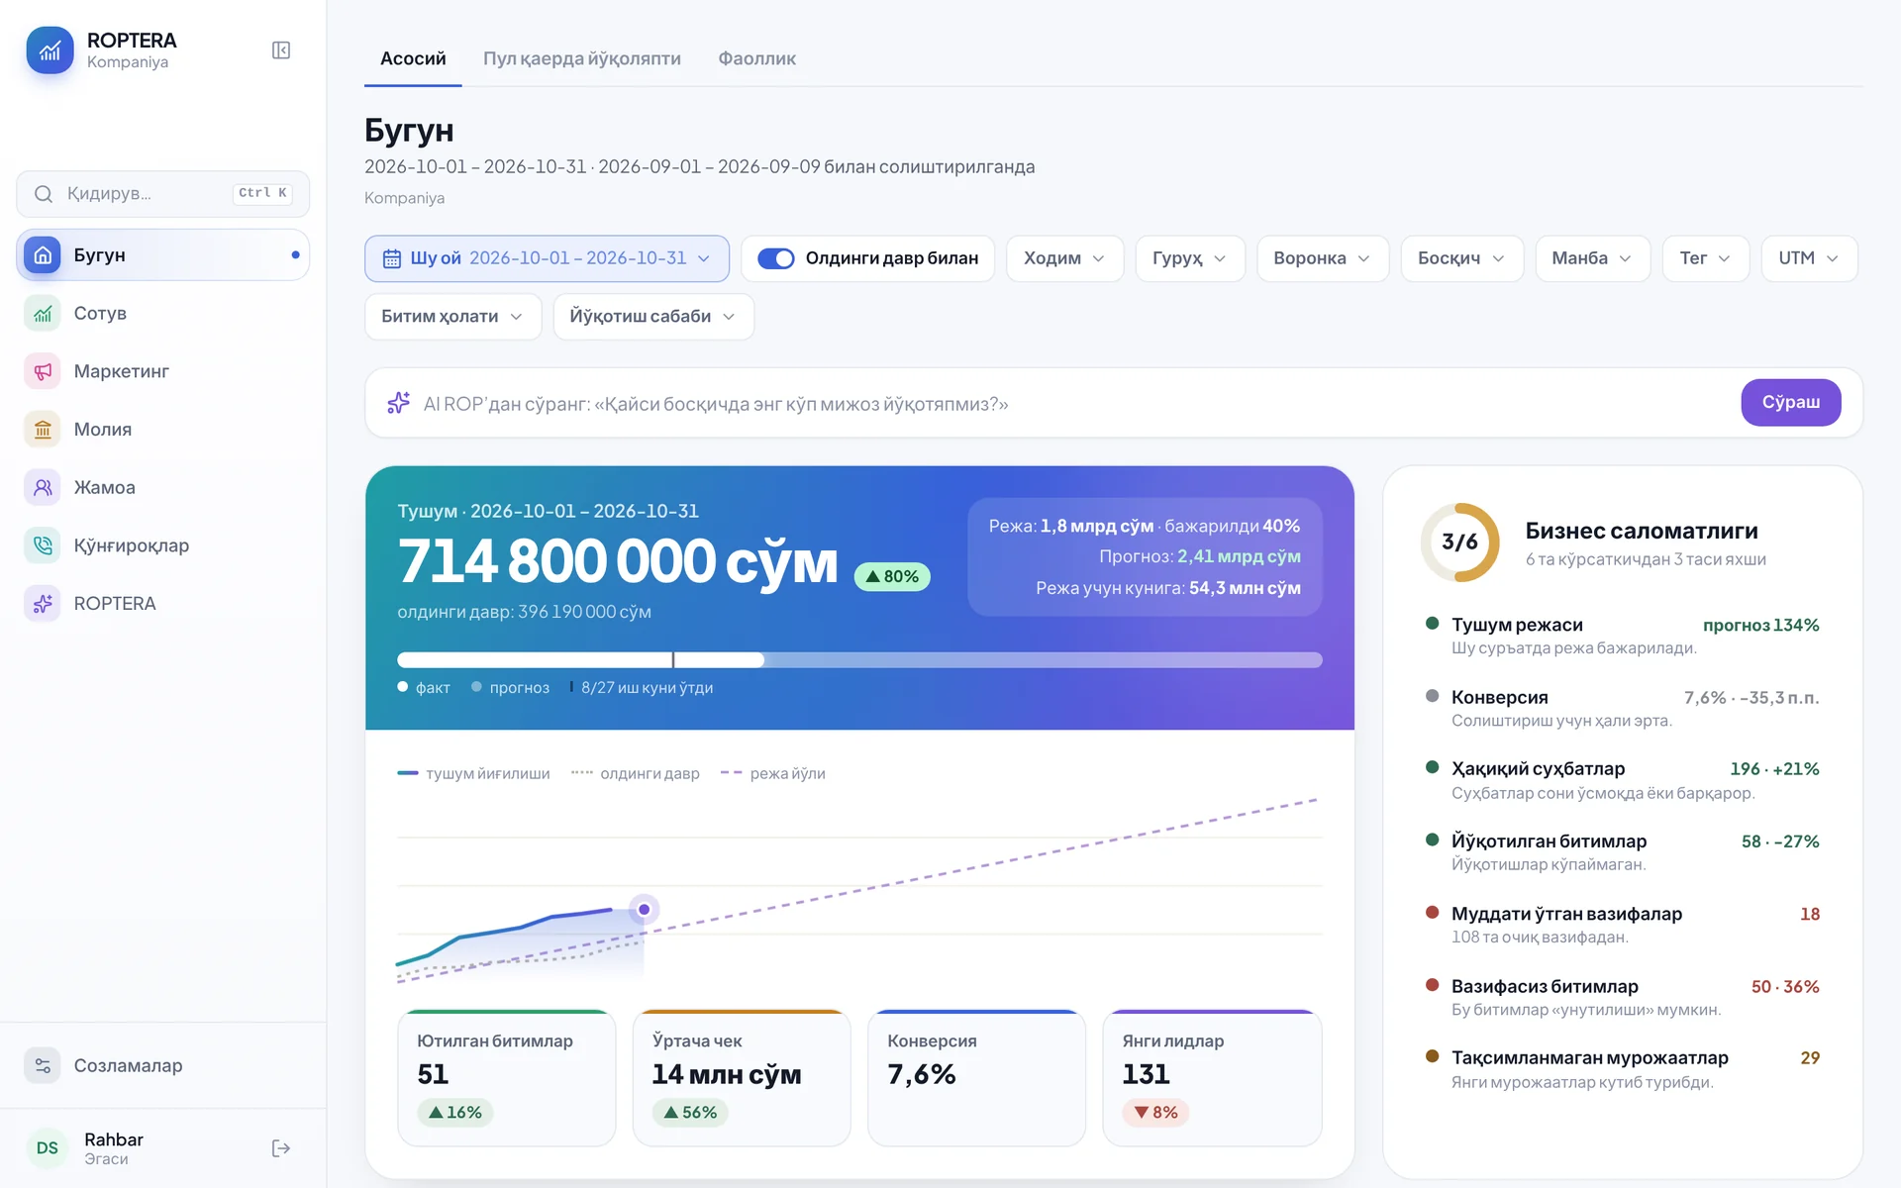The height and width of the screenshot is (1188, 1901).
Task: Open the Конверсия 7,6% card
Action: coord(976,1078)
